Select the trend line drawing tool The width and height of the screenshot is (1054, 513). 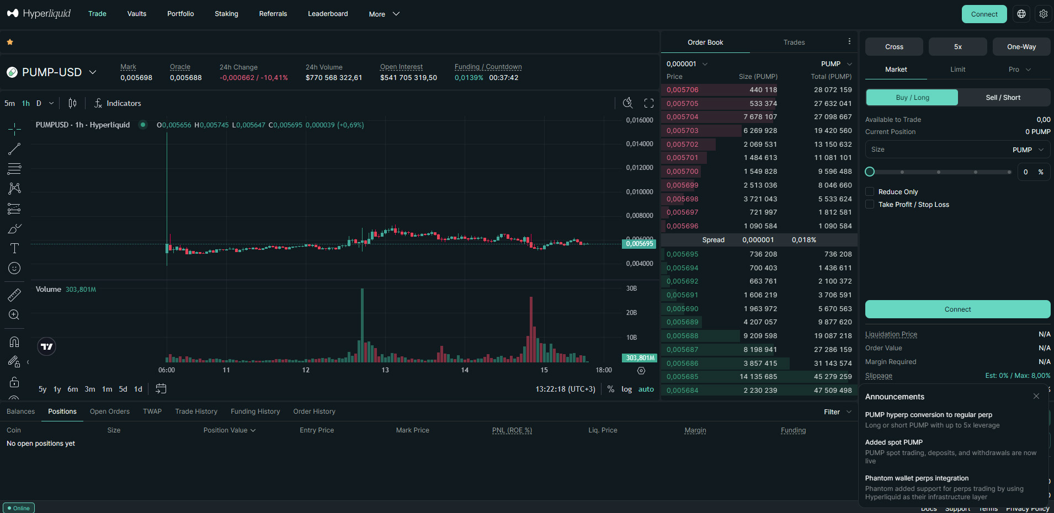click(14, 148)
